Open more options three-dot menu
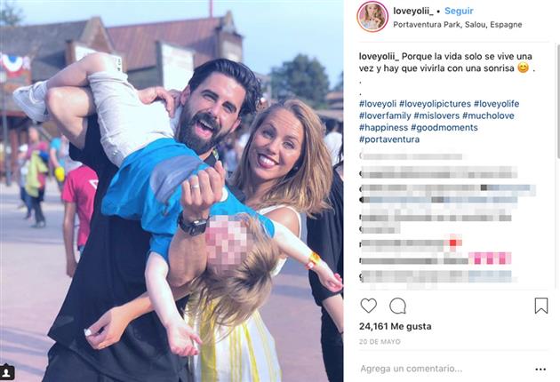The height and width of the screenshot is (382, 560). [540, 370]
